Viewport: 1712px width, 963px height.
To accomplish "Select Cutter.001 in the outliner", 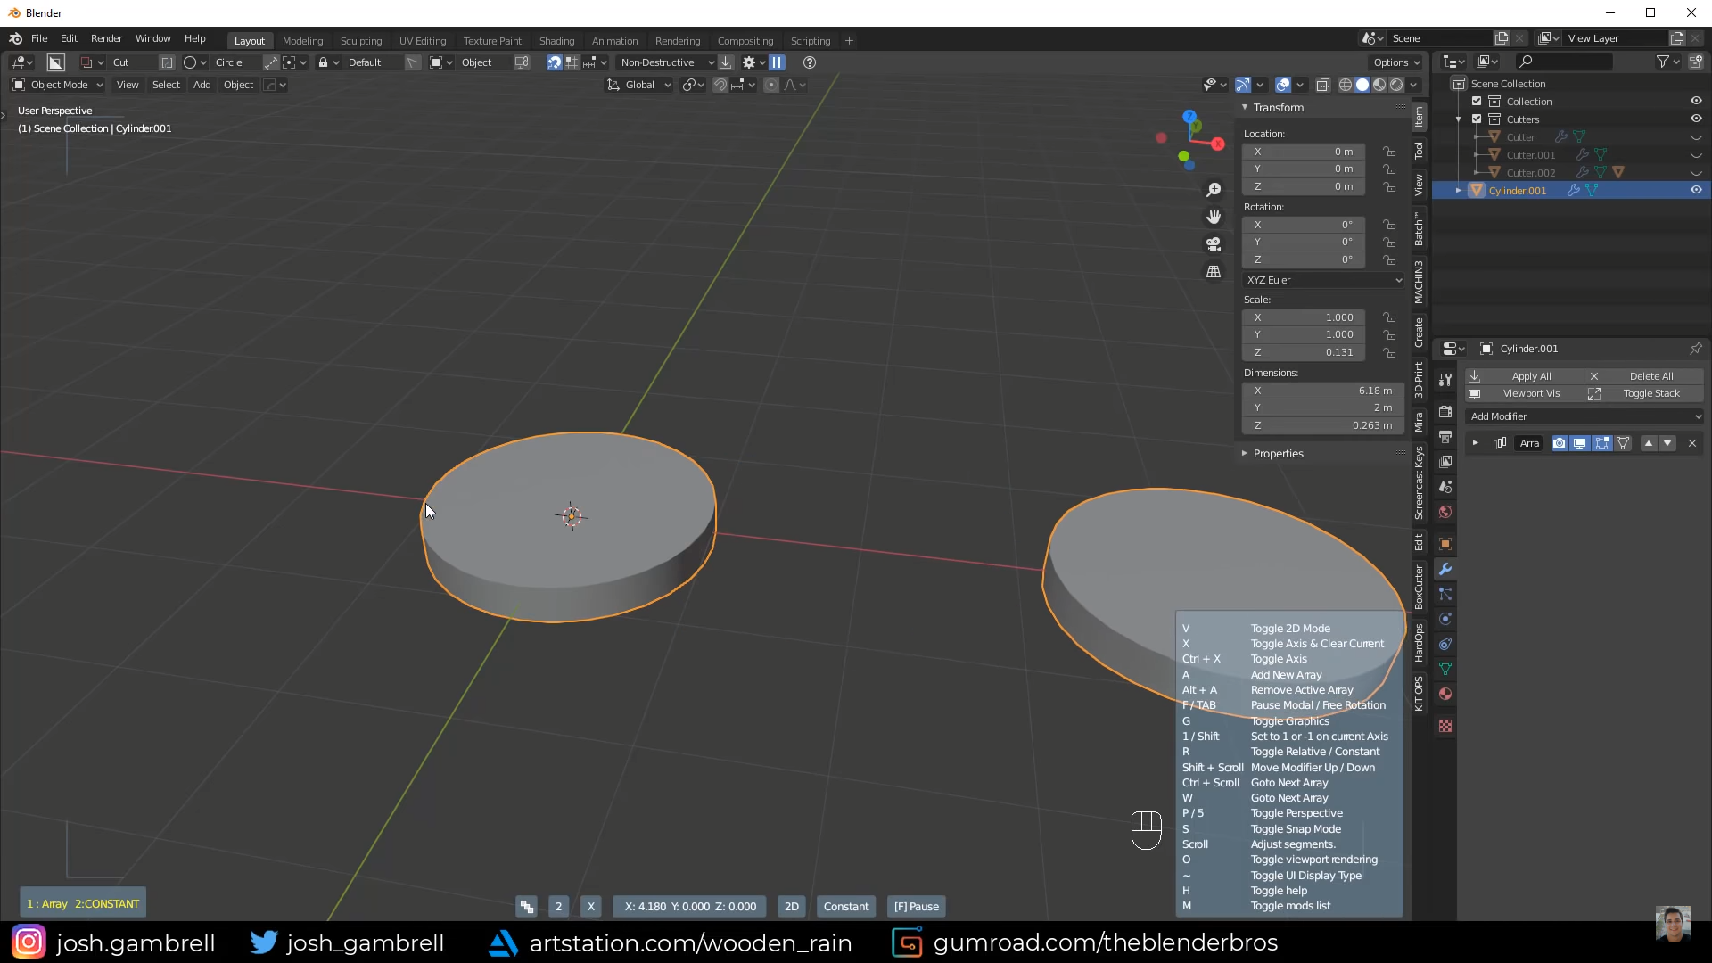I will tap(1530, 155).
